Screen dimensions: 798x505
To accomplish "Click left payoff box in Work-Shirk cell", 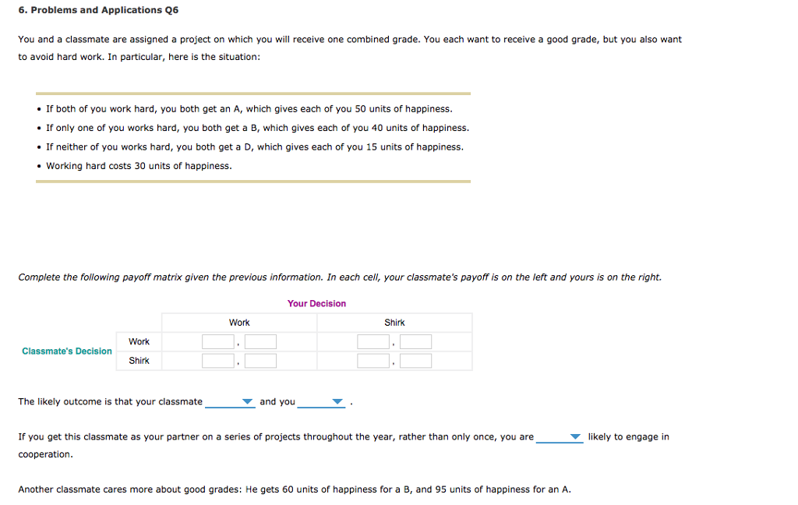I will point(373,341).
